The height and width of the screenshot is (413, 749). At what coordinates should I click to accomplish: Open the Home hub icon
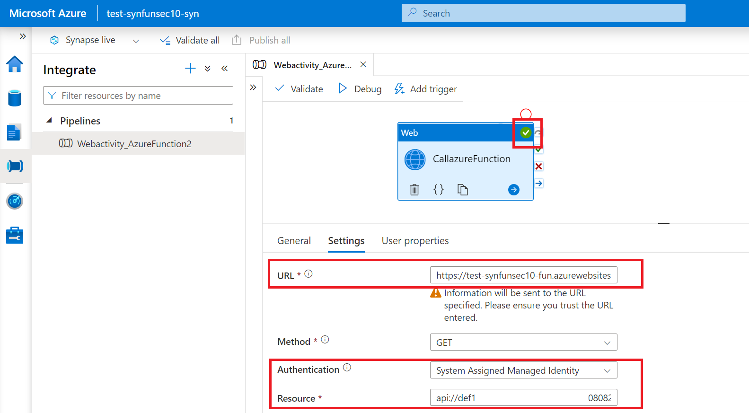point(15,64)
